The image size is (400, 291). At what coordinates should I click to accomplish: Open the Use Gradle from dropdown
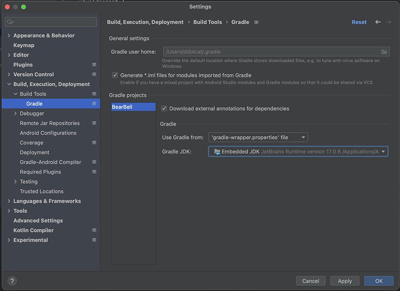coord(258,137)
